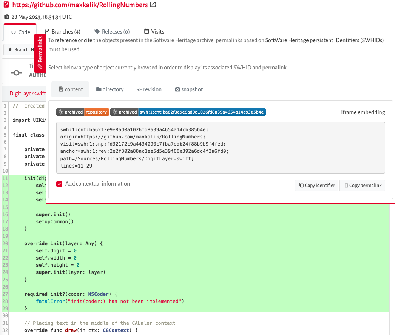Select the content SWHID tab
Viewport: 395px width, 335px height.
pyautogui.click(x=71, y=89)
